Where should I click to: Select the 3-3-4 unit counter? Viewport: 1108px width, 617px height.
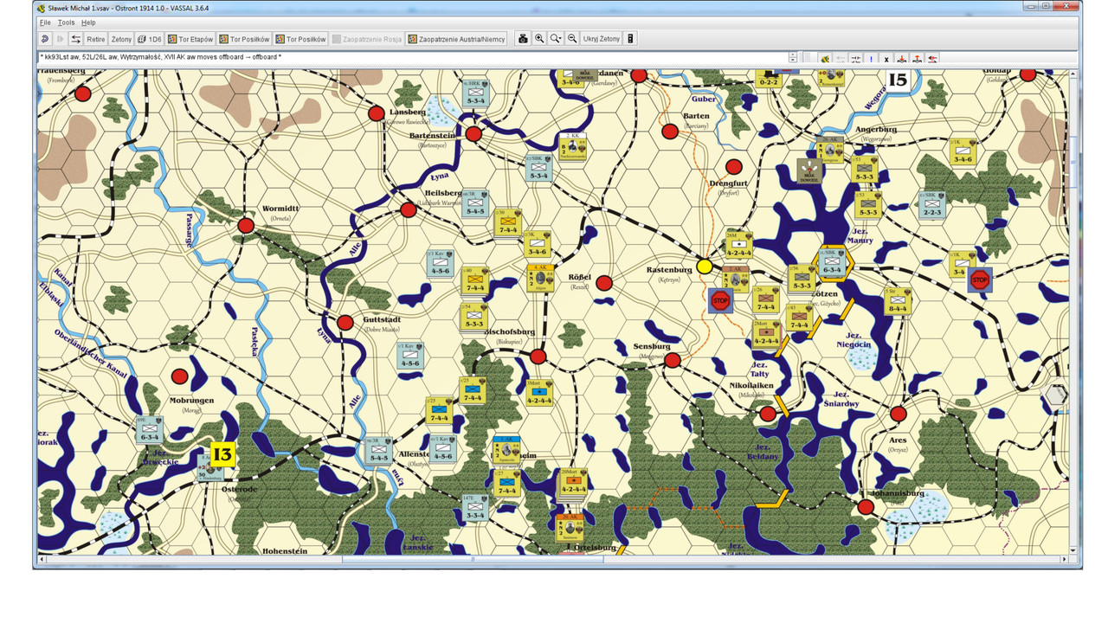click(x=474, y=507)
